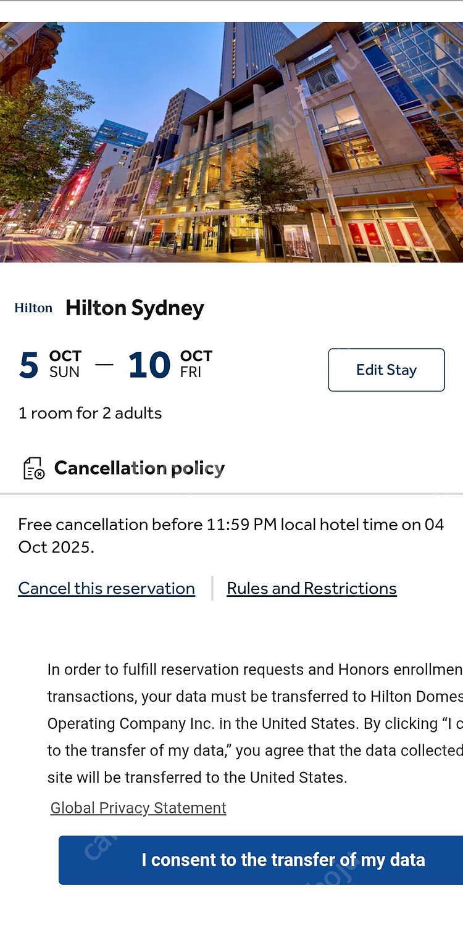This screenshot has width=463, height=943.
Task: Click the free cancellation deadline text
Action: tap(231, 536)
